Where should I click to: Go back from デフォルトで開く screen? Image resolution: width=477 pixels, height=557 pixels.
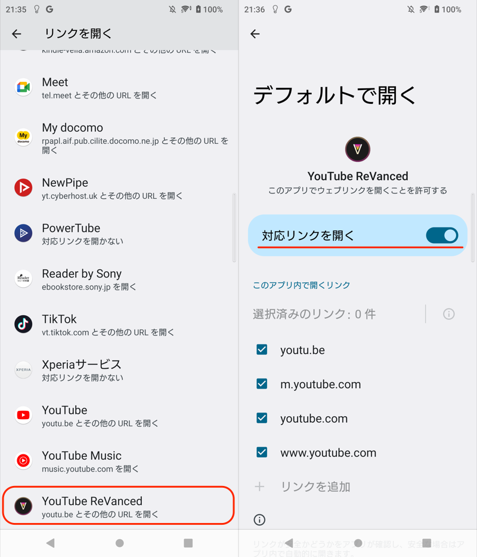[x=255, y=34]
